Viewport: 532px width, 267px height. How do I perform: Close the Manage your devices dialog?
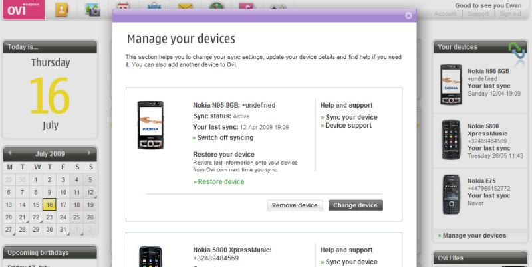coord(408,15)
